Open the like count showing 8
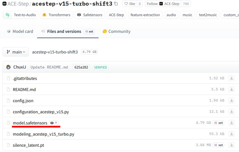This screenshot has width=239, height=152. point(140,4)
